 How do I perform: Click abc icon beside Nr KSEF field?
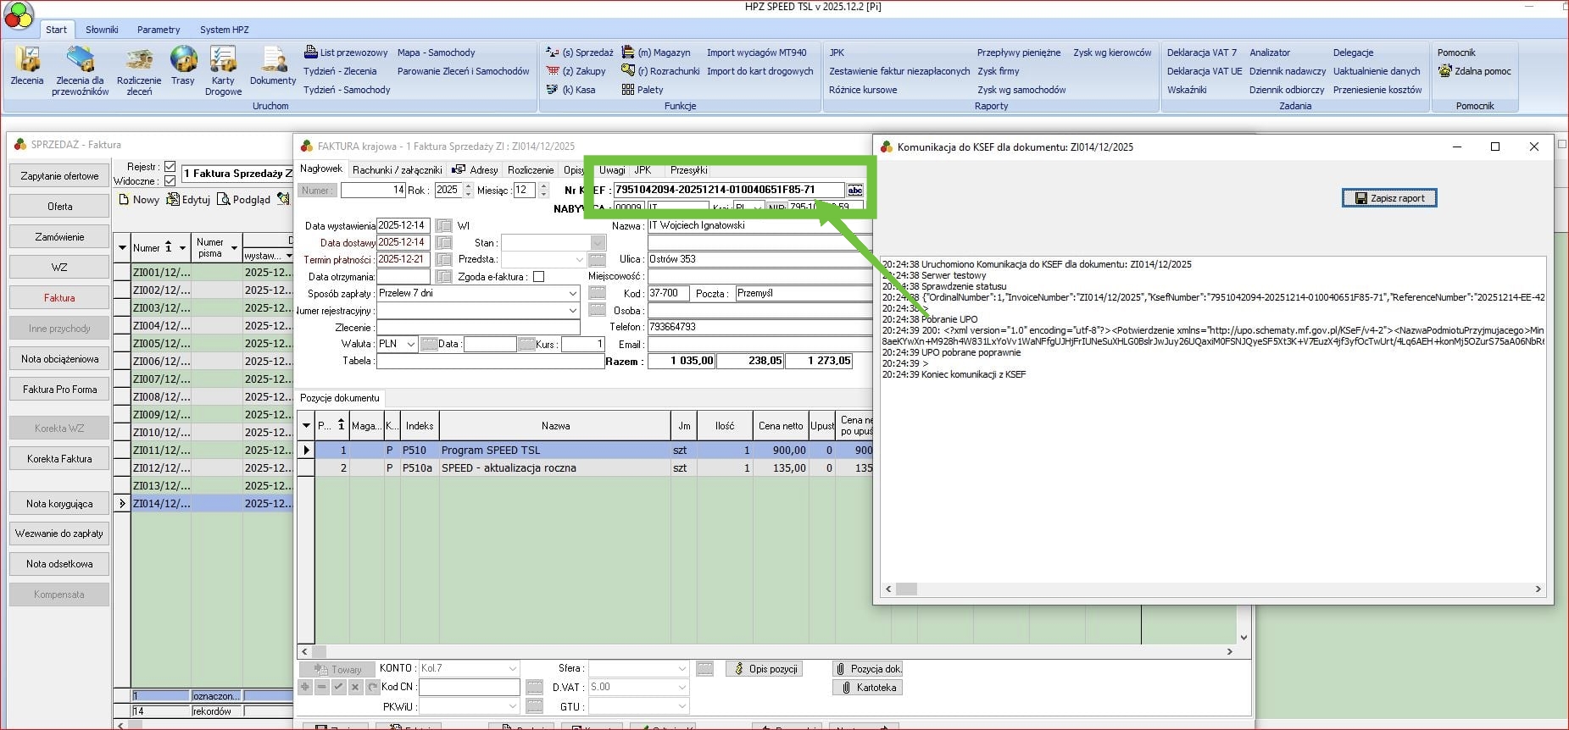(854, 191)
